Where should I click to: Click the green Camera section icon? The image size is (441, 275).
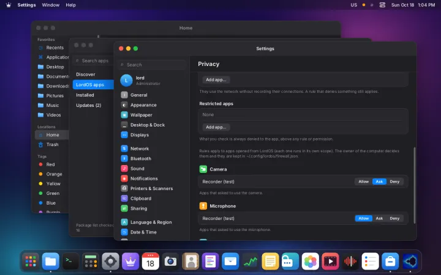point(203,169)
